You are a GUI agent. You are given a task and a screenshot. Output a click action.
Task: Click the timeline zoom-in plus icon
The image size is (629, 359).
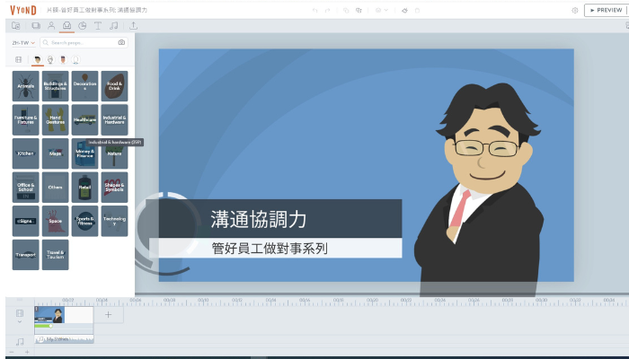coord(26,352)
